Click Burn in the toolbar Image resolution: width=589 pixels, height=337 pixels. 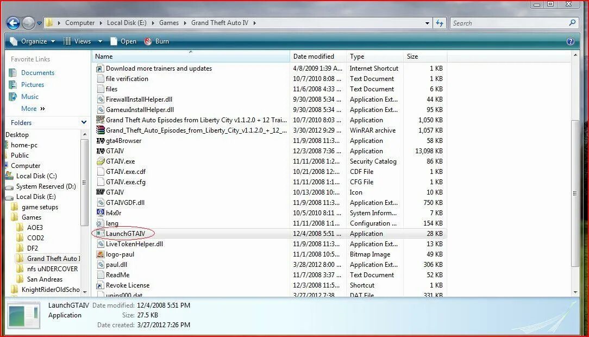click(x=157, y=41)
